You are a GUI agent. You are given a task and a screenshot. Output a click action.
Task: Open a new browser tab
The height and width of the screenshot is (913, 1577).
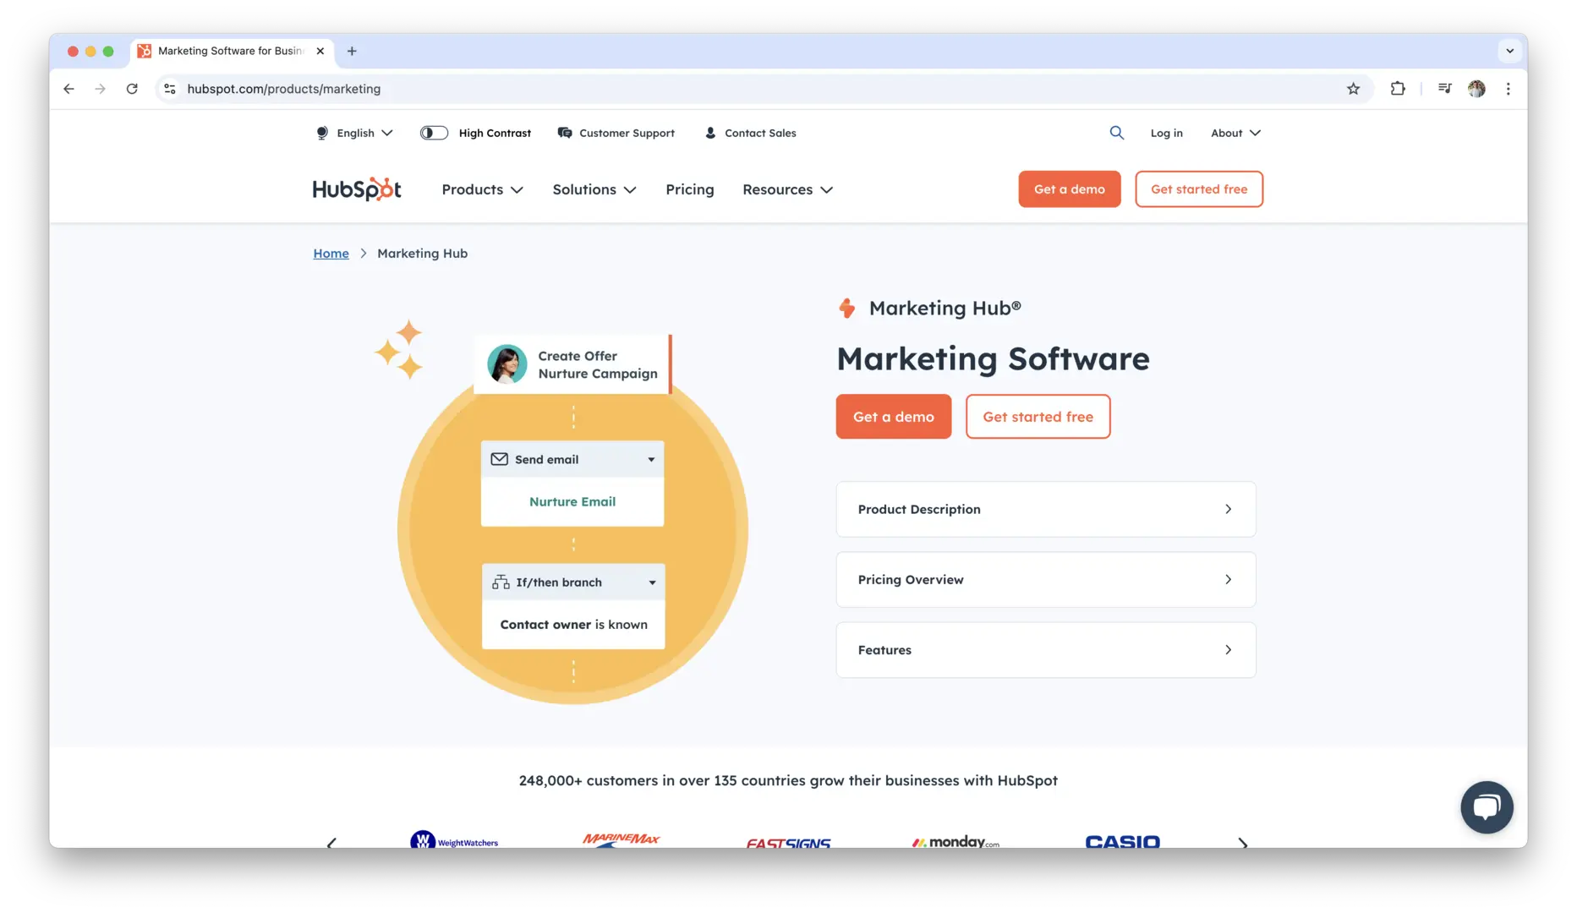coord(352,51)
